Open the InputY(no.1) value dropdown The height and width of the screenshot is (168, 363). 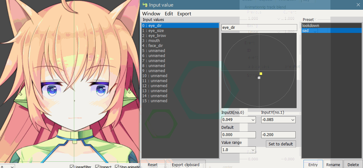pos(293,120)
